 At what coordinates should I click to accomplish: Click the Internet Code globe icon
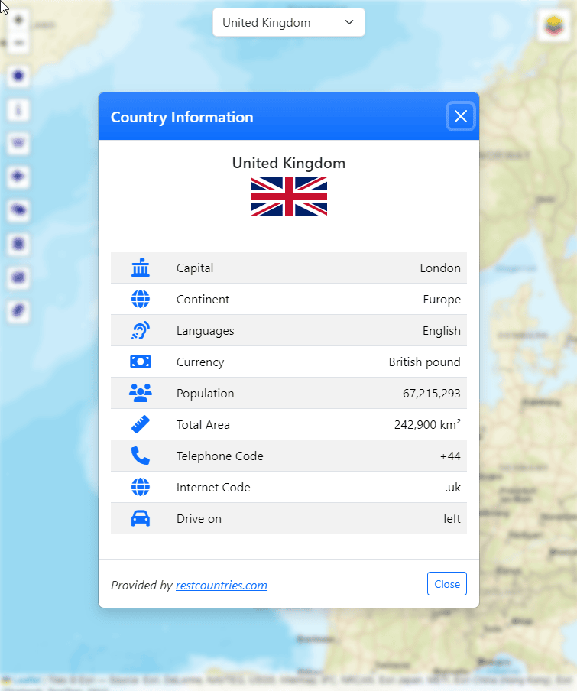[x=141, y=487]
